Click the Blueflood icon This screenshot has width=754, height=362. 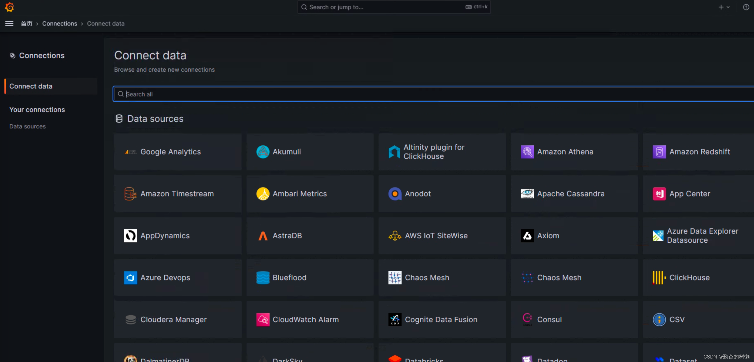coord(263,278)
